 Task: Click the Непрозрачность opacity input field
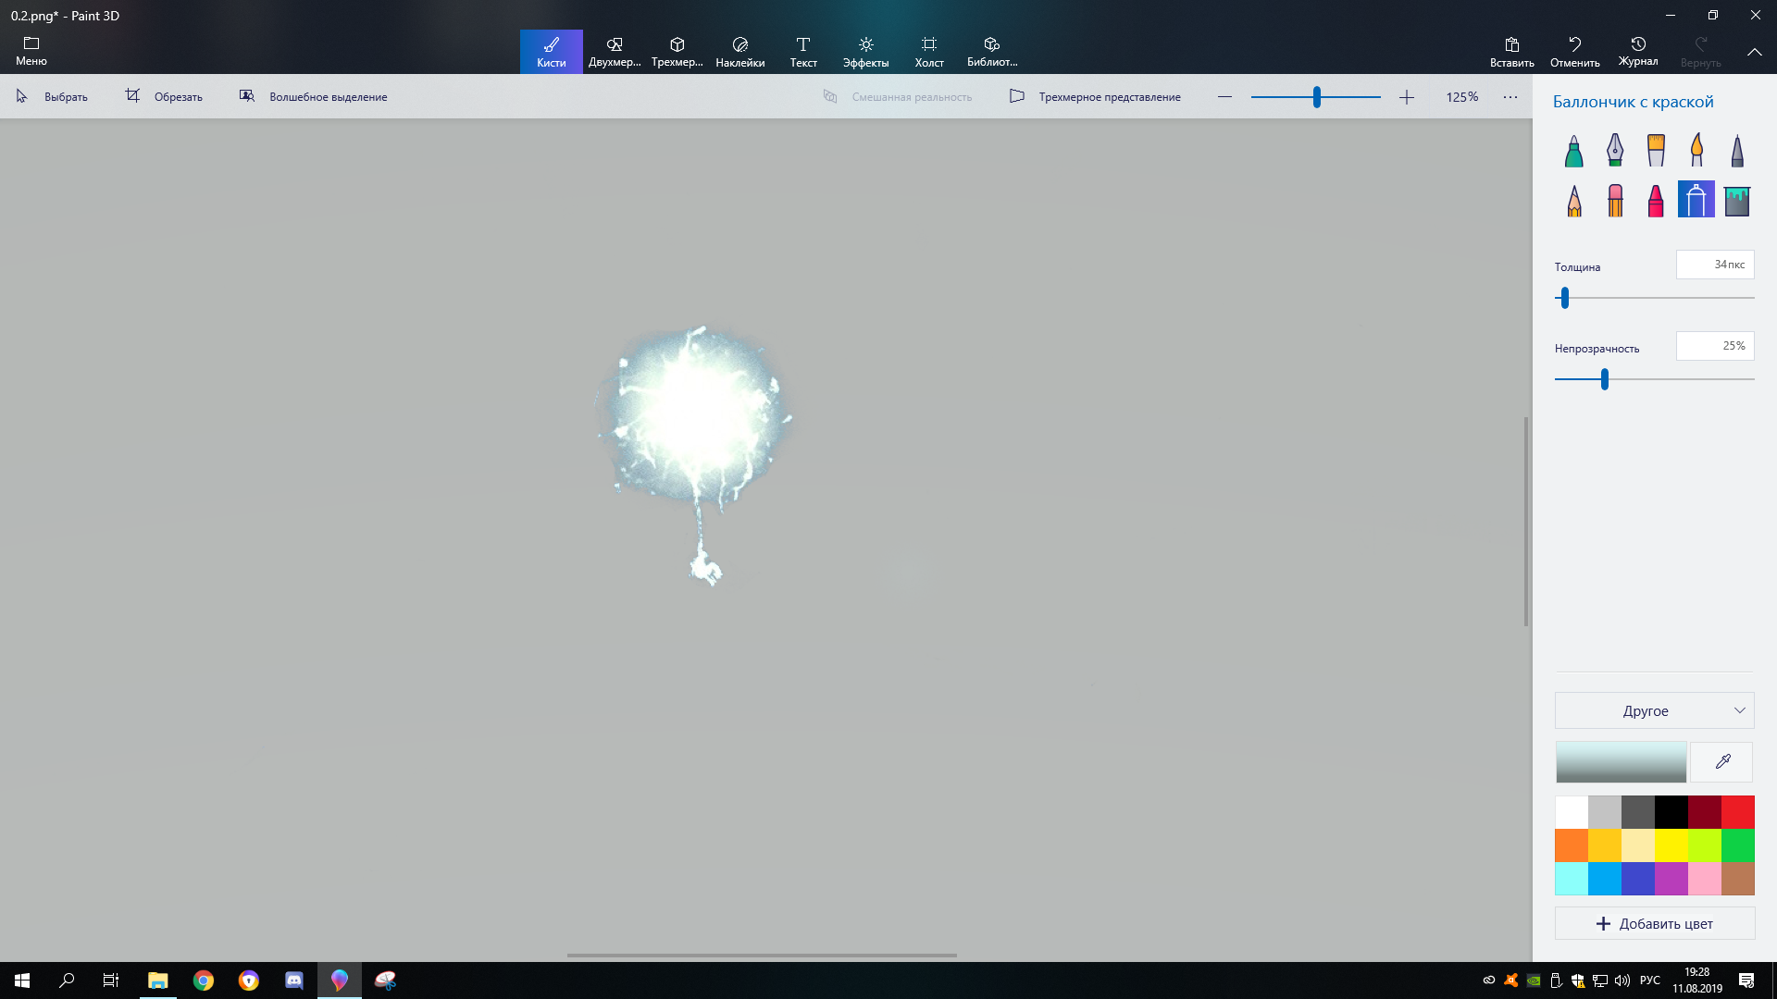tap(1715, 346)
